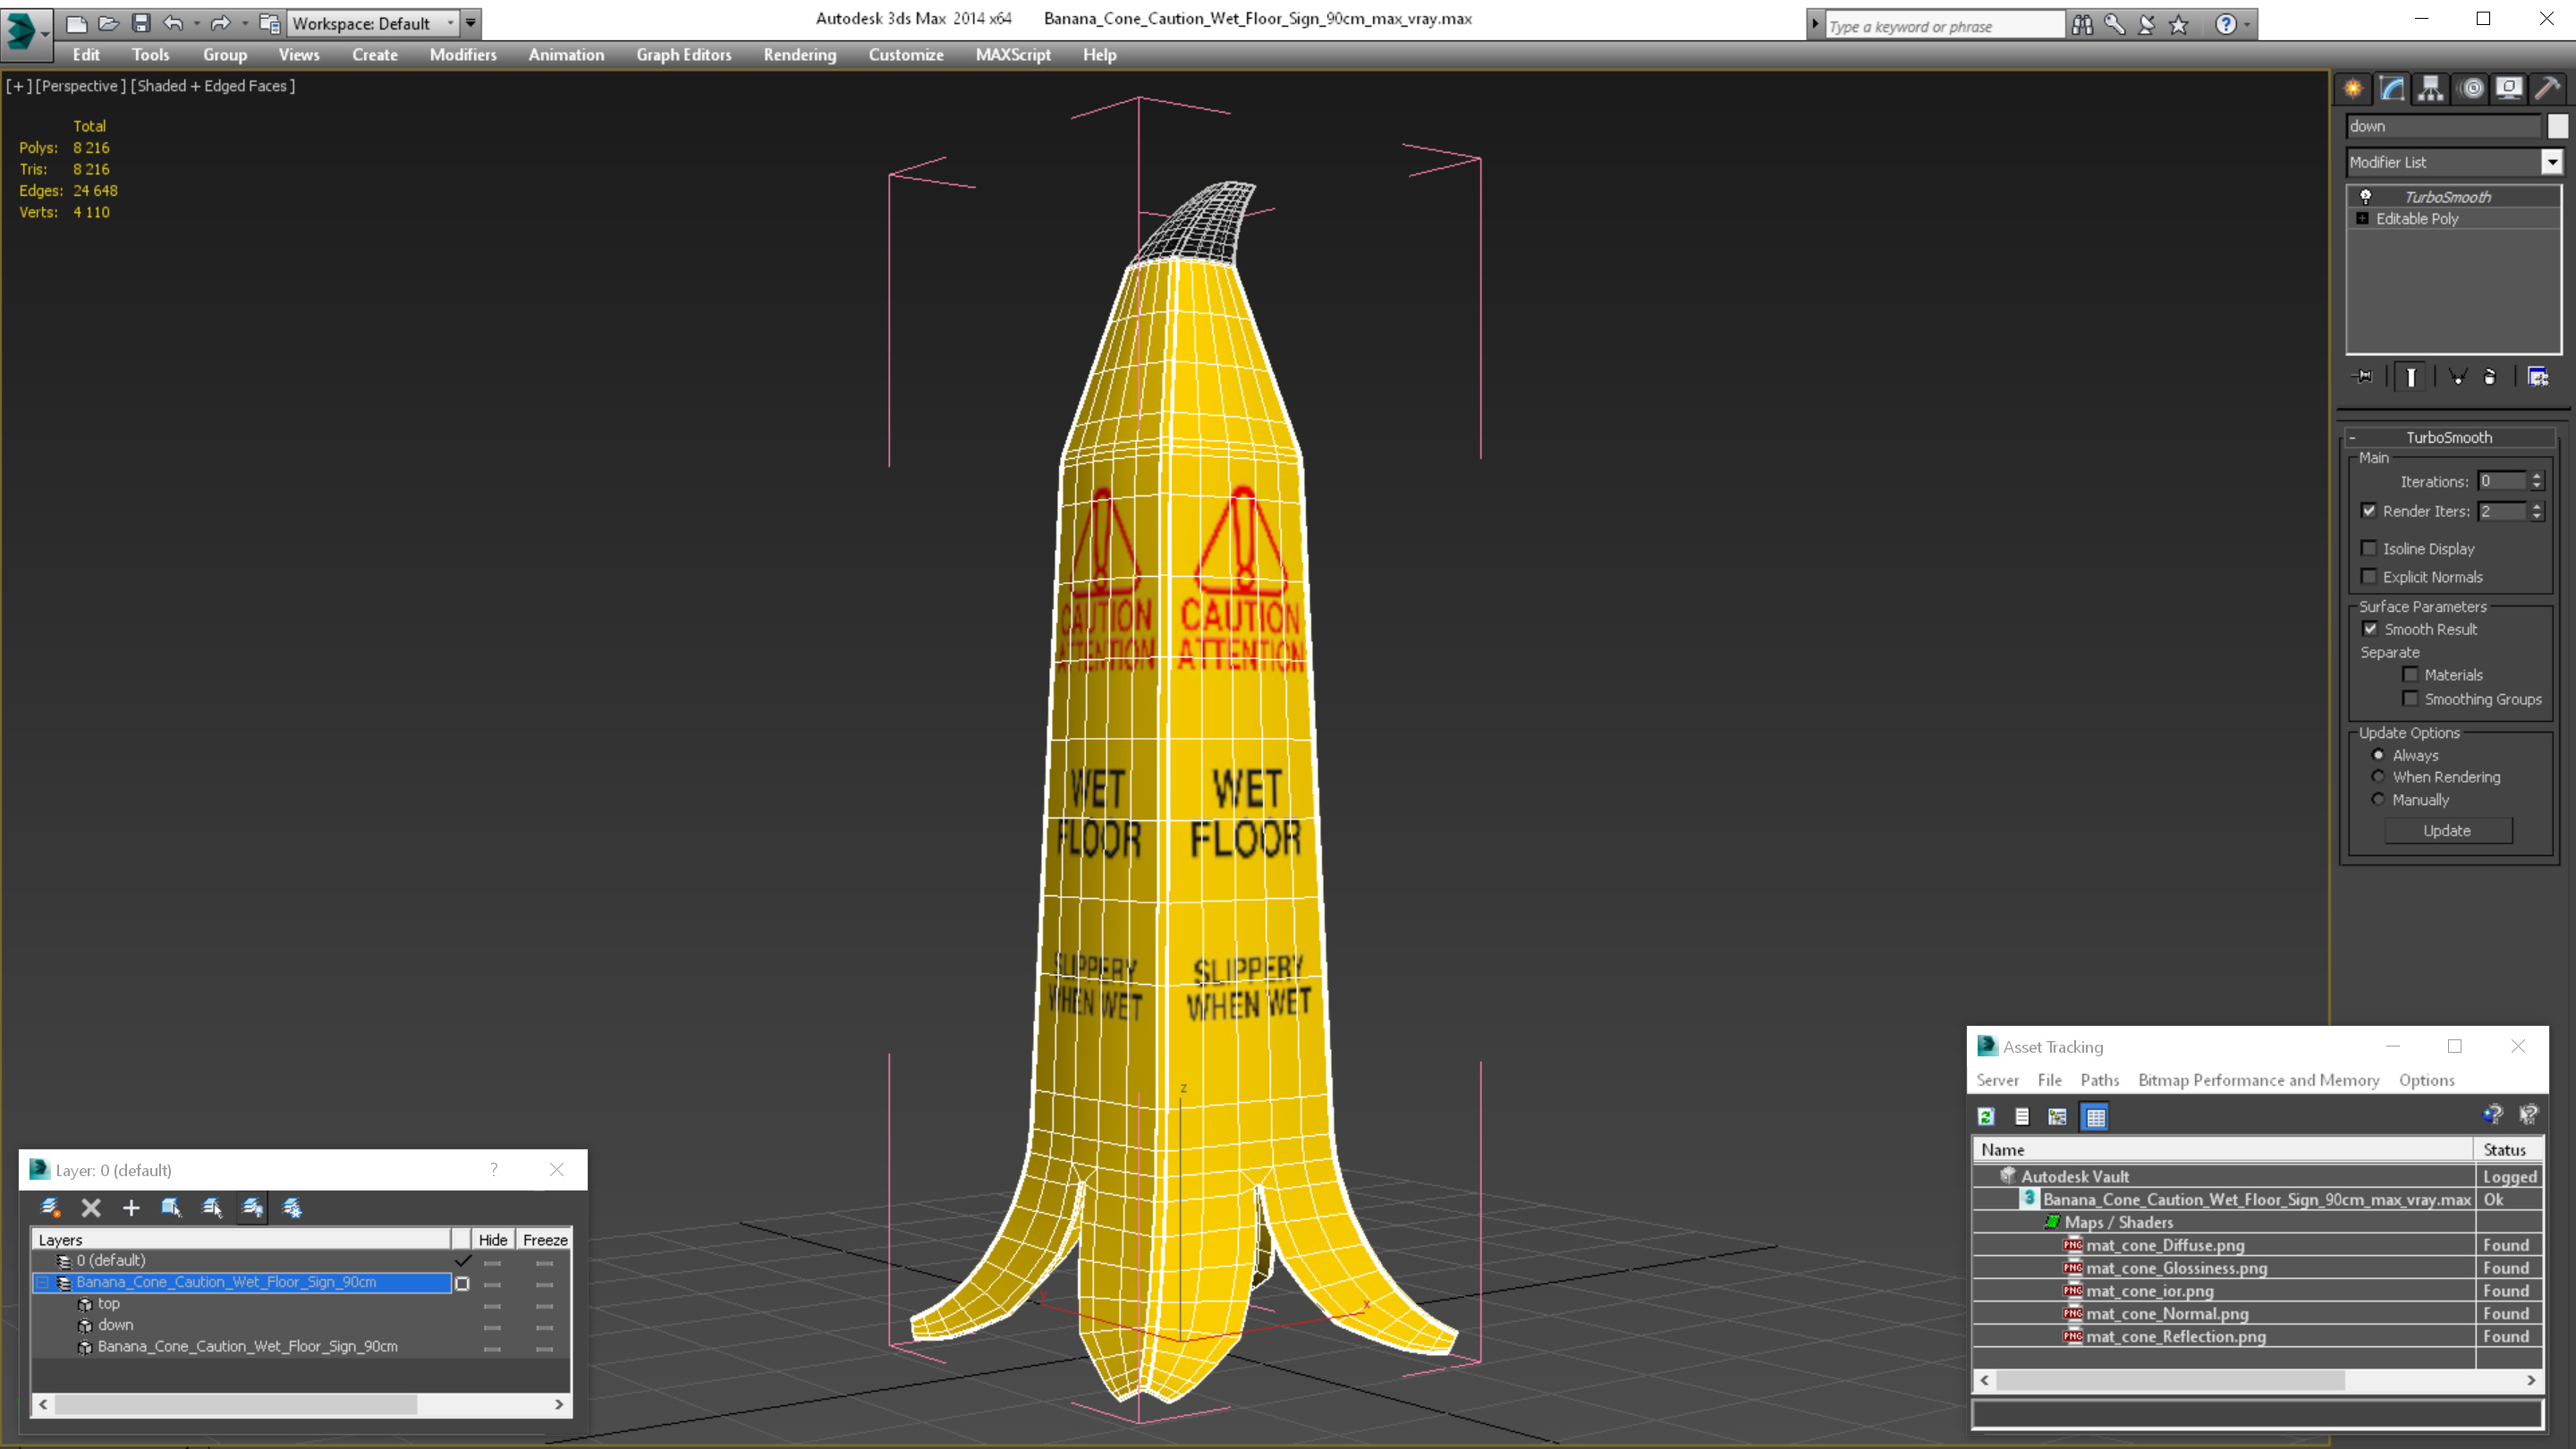2576x1449 pixels.
Task: Increase Render Iters spinner value
Action: click(2537, 506)
